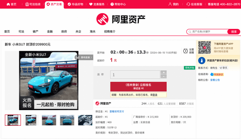The height and width of the screenshot is (139, 241).
Task: Open 阿里资产新车折扣店(绍兴店) store name
Action: point(222,60)
